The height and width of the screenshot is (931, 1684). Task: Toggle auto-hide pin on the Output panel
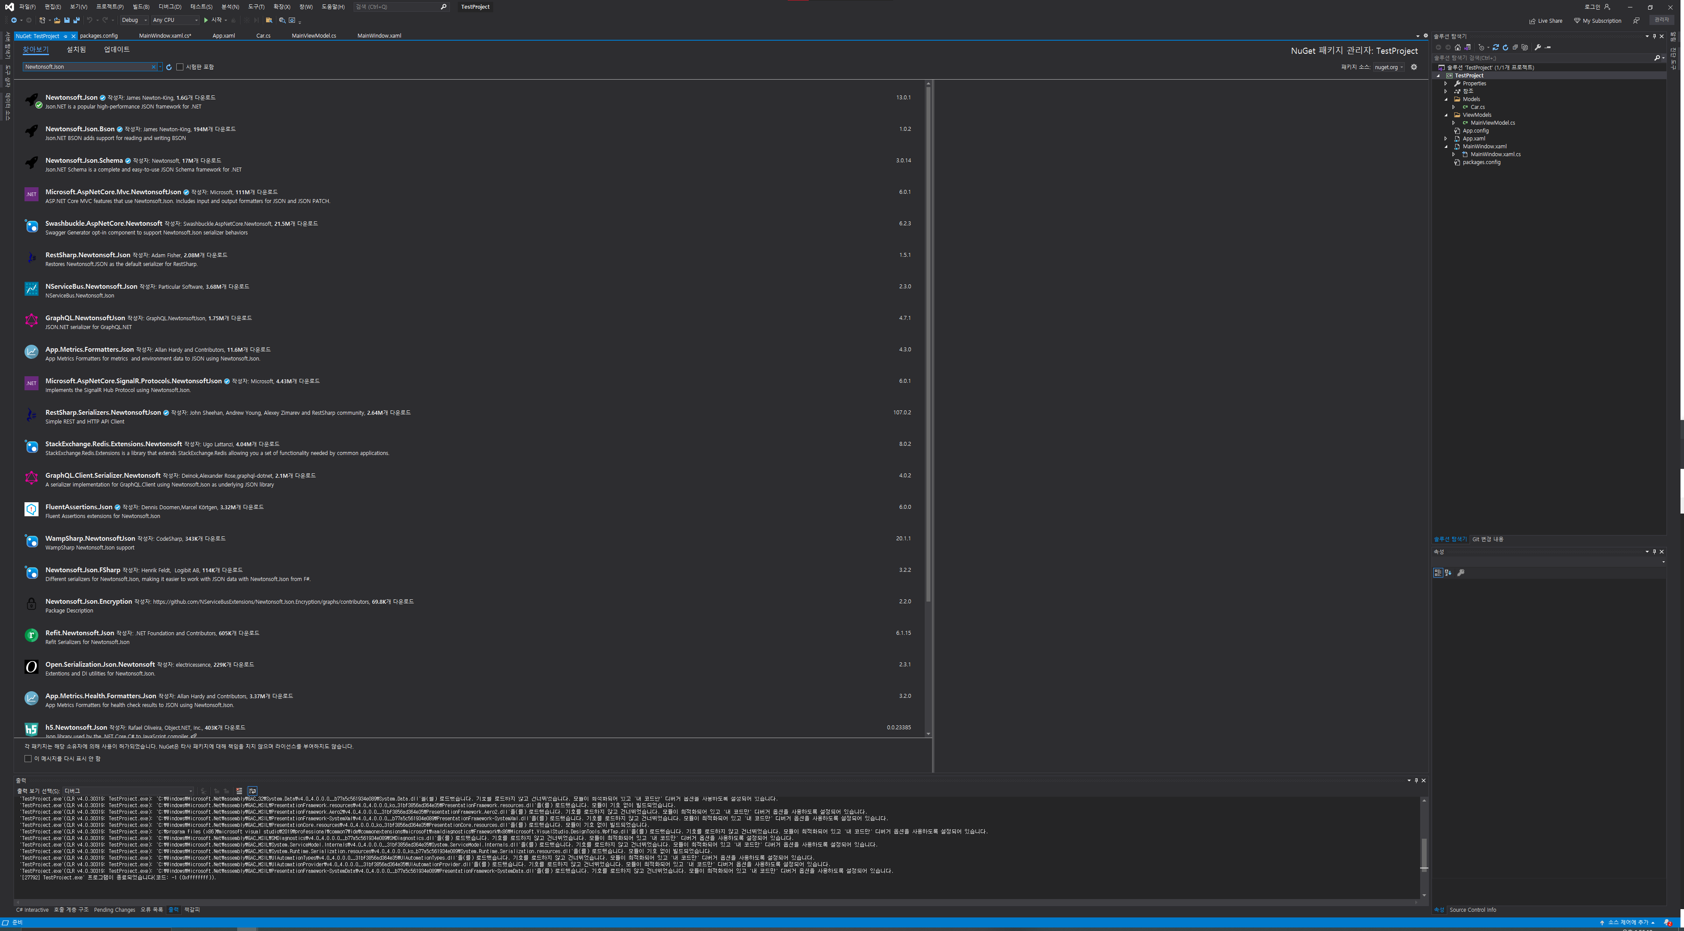(x=1417, y=780)
